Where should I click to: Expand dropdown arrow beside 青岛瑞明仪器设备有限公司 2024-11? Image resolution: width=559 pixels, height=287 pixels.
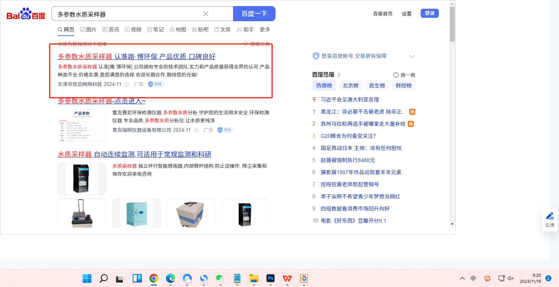click(x=196, y=130)
